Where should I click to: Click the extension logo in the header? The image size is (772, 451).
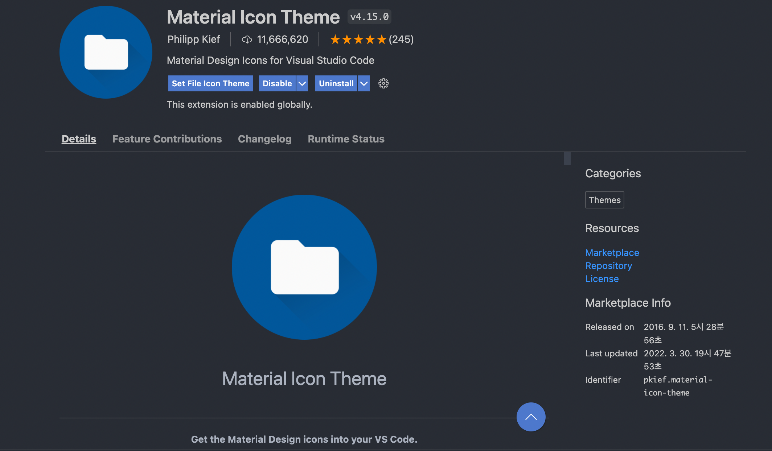(x=106, y=52)
